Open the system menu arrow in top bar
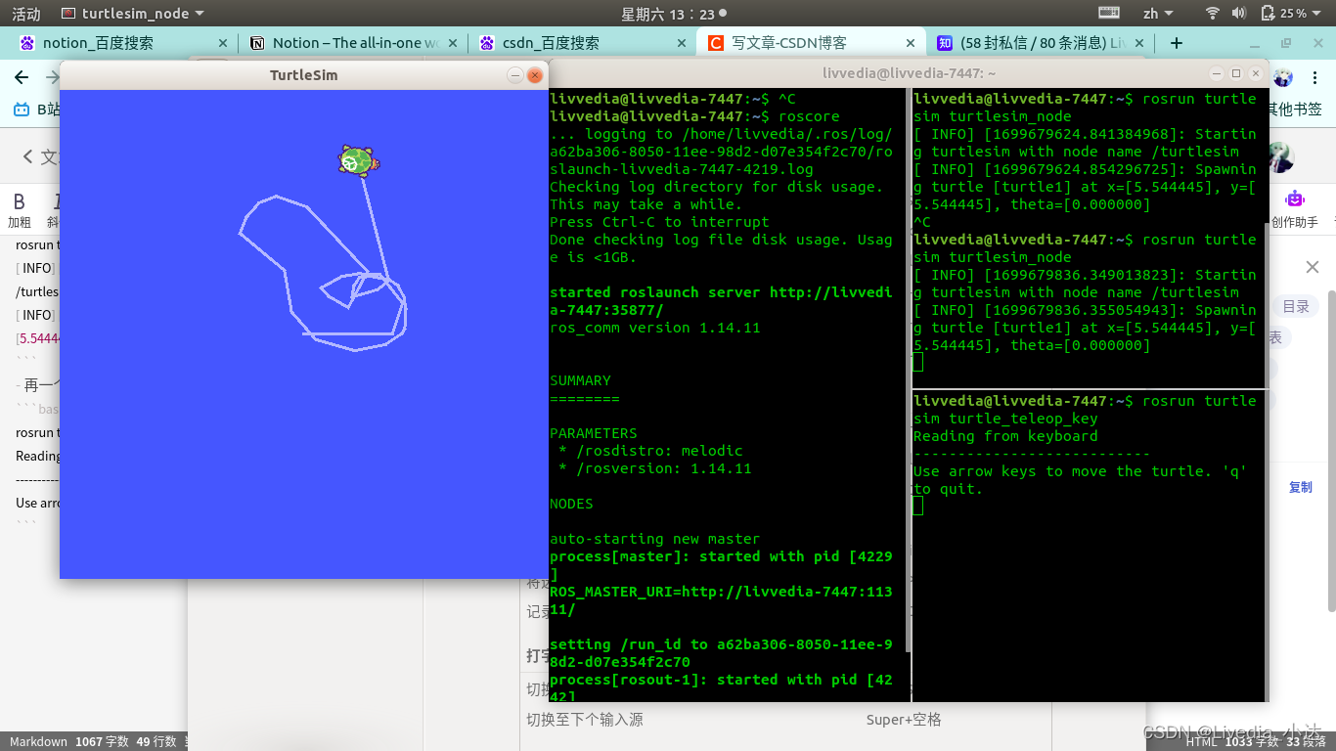Viewport: 1336px width, 751px height. (1317, 14)
